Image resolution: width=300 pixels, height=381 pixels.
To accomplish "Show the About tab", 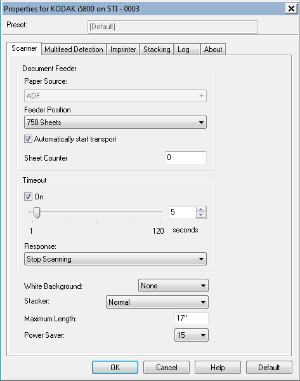I will [213, 50].
